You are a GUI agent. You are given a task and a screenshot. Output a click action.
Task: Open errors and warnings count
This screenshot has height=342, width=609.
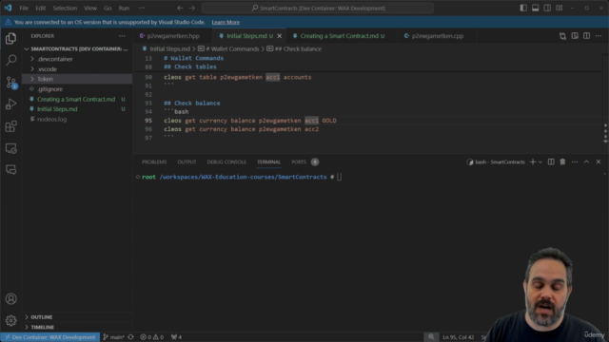152,337
